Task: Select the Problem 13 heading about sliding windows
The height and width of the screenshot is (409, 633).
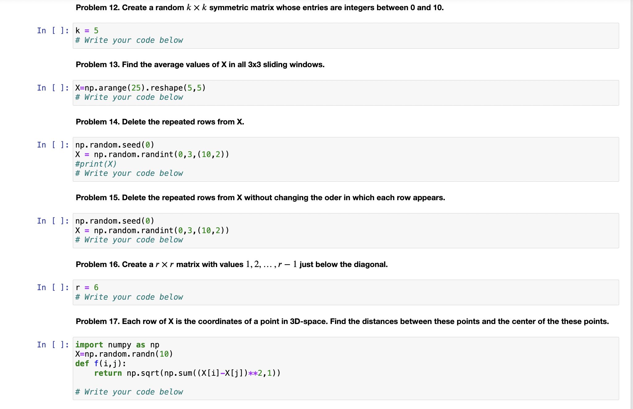Action: click(200, 64)
